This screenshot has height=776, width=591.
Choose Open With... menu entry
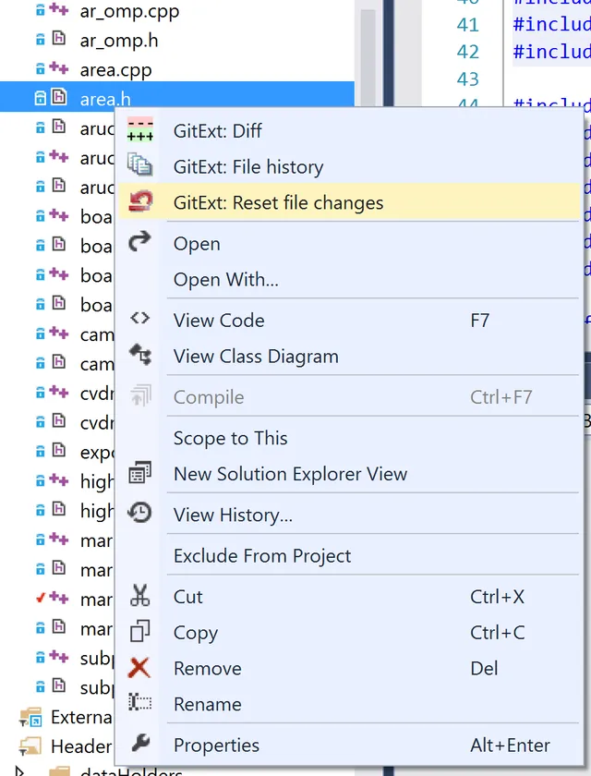click(226, 279)
